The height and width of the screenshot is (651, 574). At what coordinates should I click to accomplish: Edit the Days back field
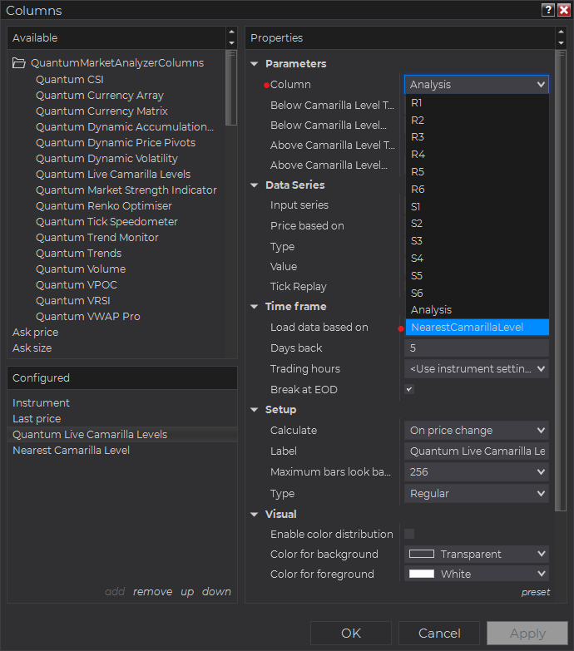point(477,348)
